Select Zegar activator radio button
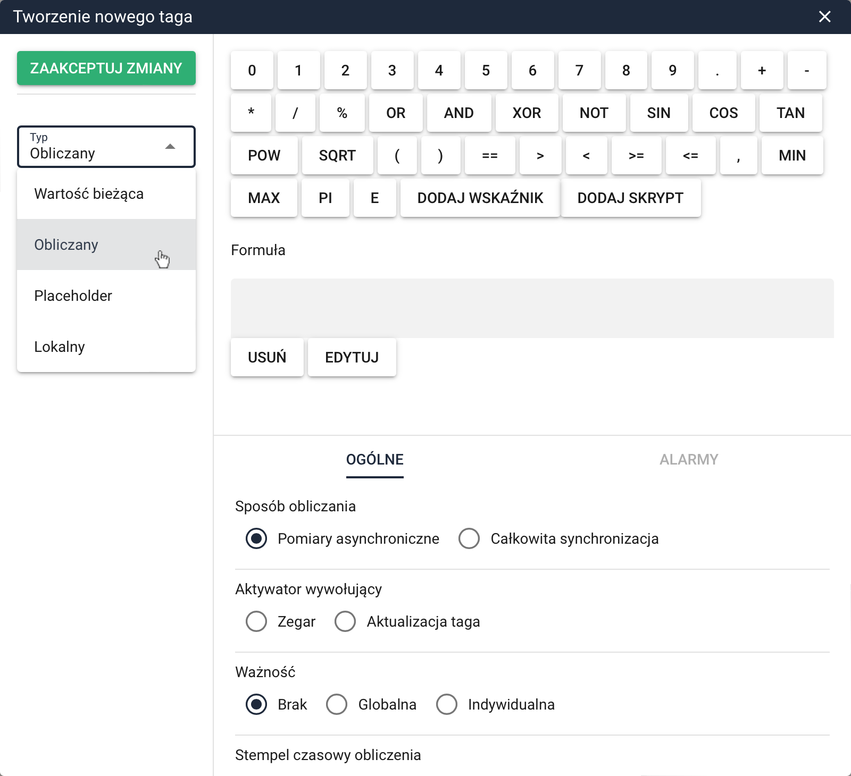Screen dimensions: 851x776 256,621
